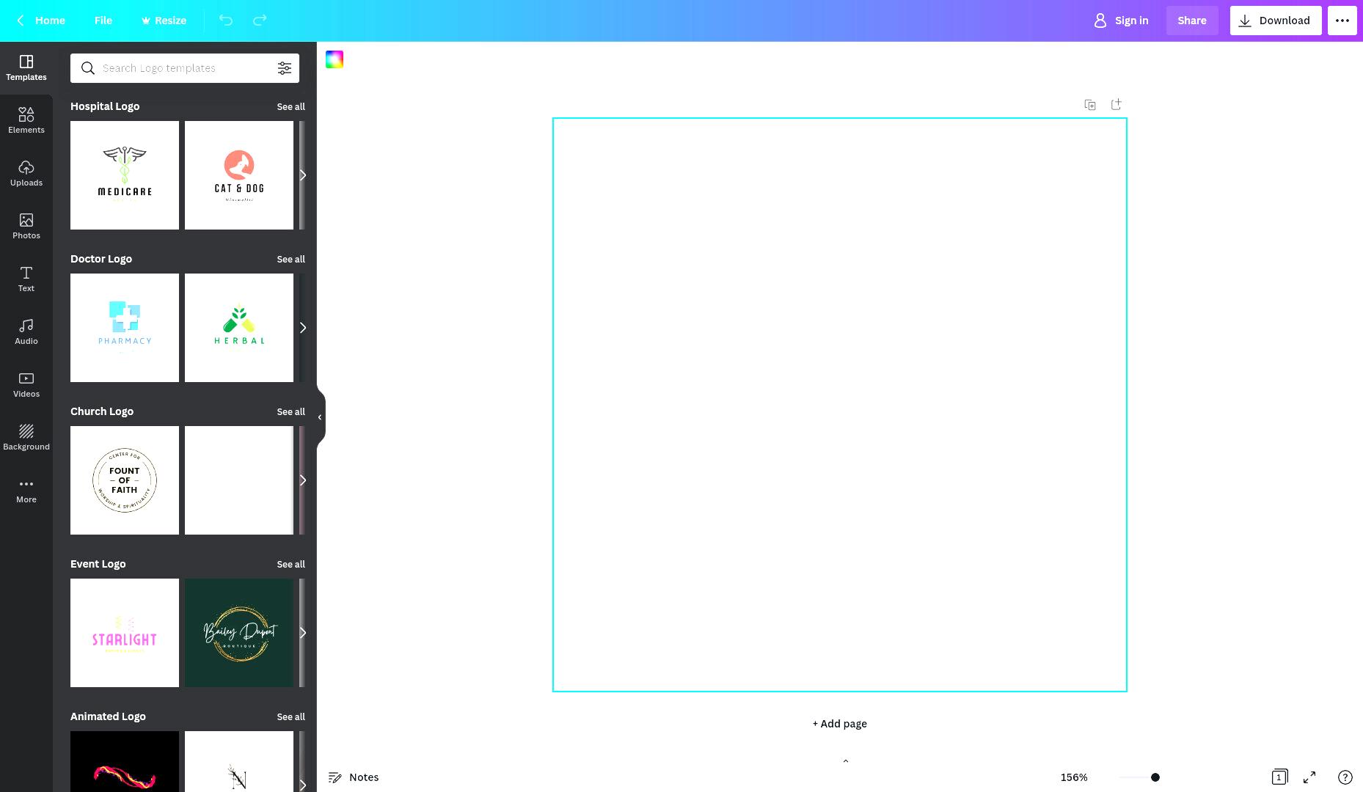Select the Medicare logo template
This screenshot has height=792, width=1363.
(125, 175)
